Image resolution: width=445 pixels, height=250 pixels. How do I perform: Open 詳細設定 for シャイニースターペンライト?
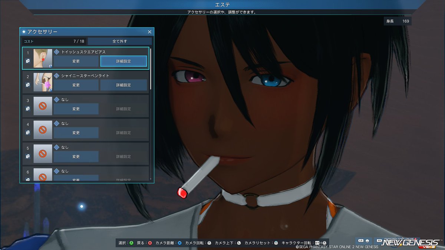pos(123,85)
